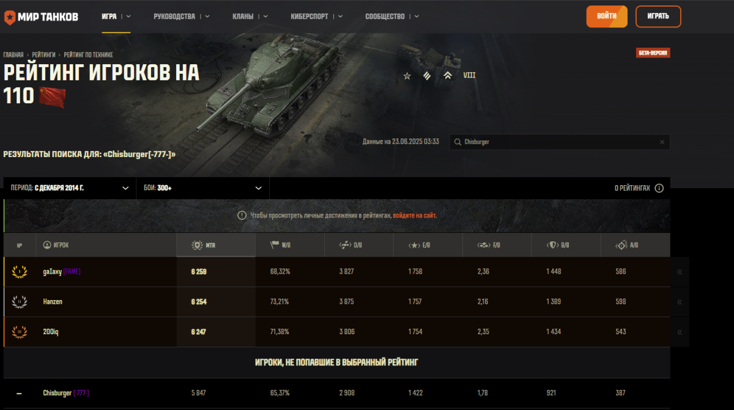This screenshot has height=410, width=734.
Task: Select MTR value 6 259
Action: (198, 272)
